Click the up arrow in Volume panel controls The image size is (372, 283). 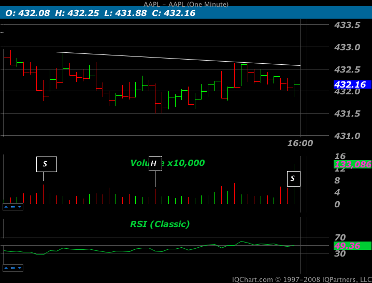(6, 207)
